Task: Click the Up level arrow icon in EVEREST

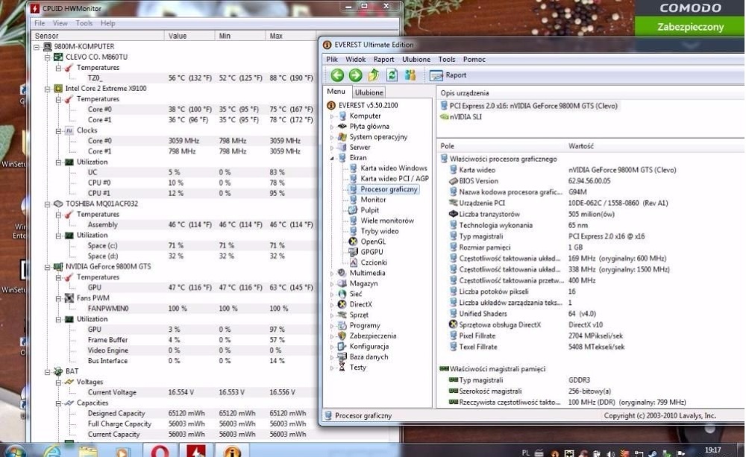Action: tap(374, 75)
